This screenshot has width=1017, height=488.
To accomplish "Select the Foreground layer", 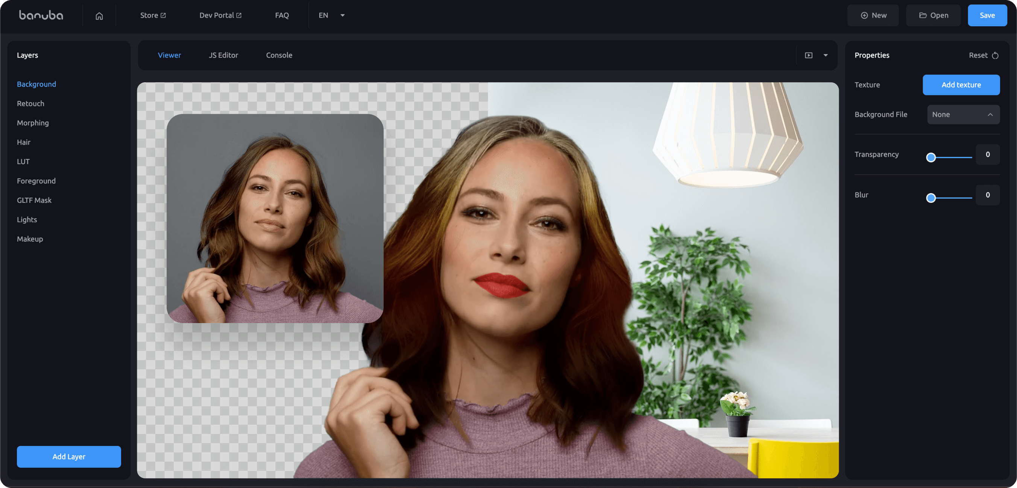I will [x=36, y=180].
